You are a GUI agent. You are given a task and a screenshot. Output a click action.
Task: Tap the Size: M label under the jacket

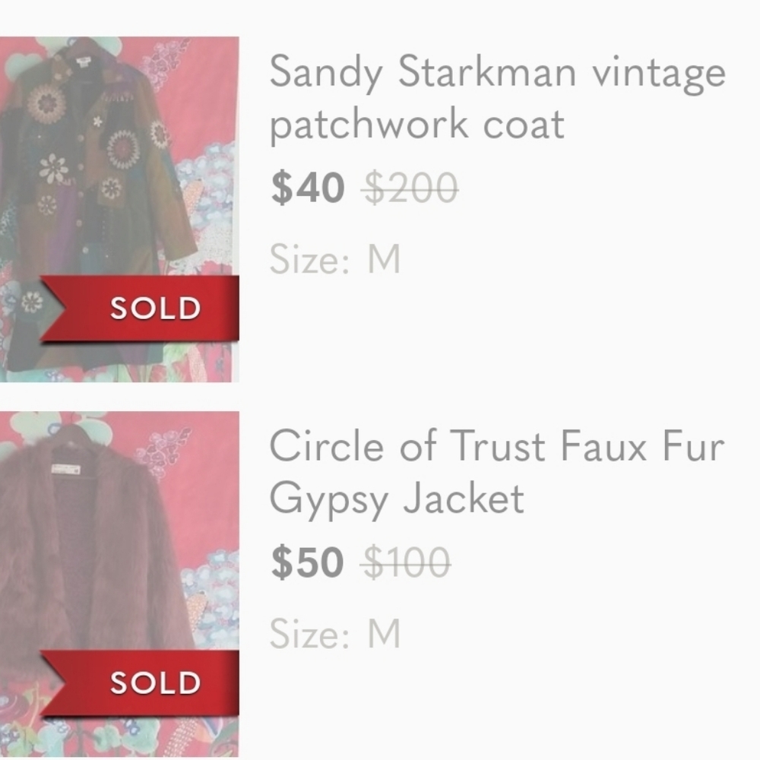pyautogui.click(x=334, y=634)
